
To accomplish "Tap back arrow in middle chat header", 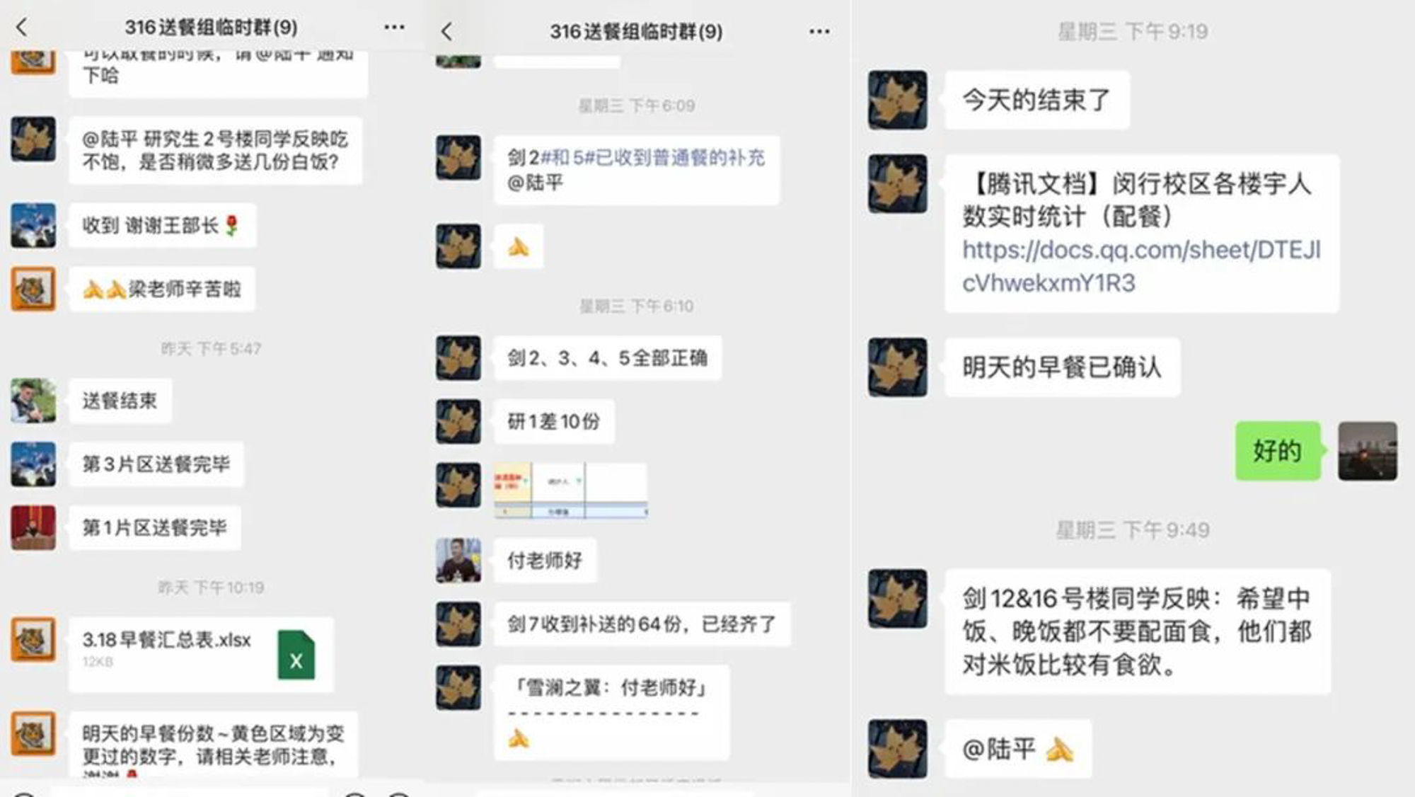I will tap(446, 31).
